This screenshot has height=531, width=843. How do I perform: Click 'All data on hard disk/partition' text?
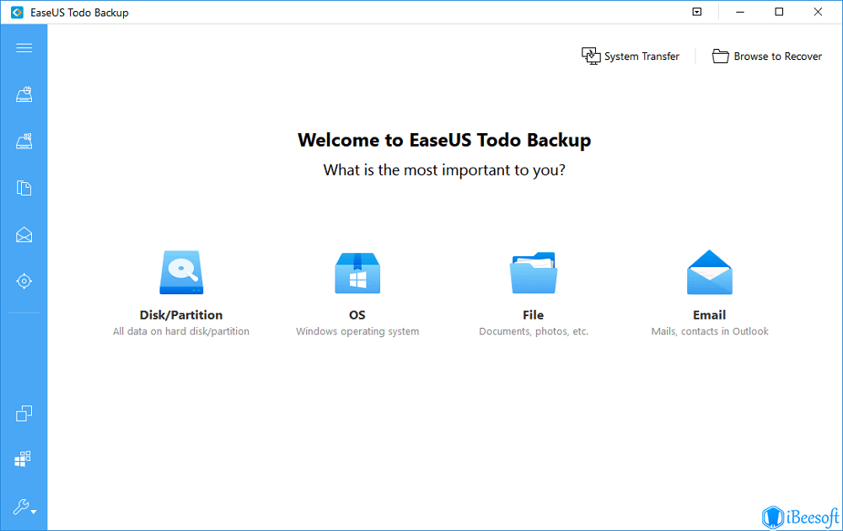pos(181,331)
